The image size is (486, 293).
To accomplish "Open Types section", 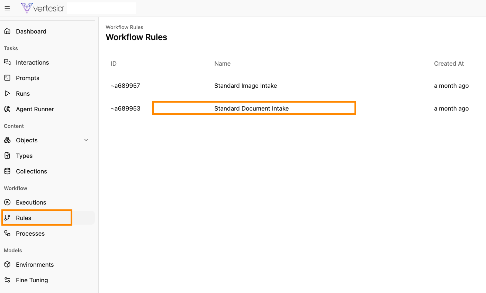I will (x=24, y=156).
